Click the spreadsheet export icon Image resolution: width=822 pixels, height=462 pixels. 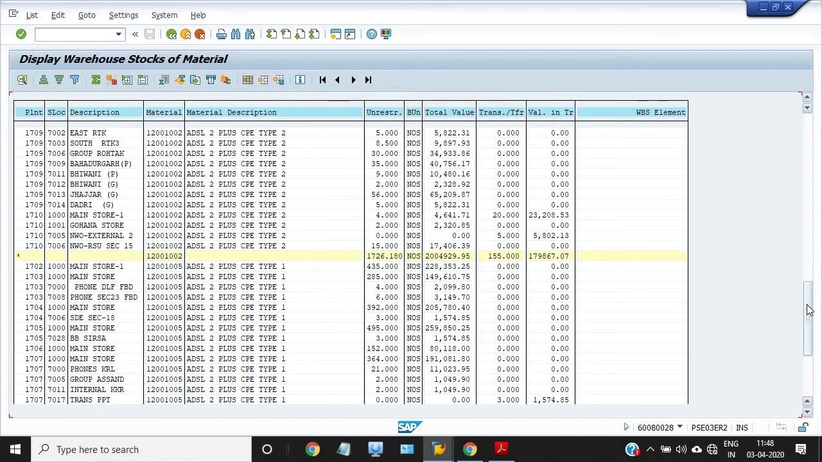point(164,80)
